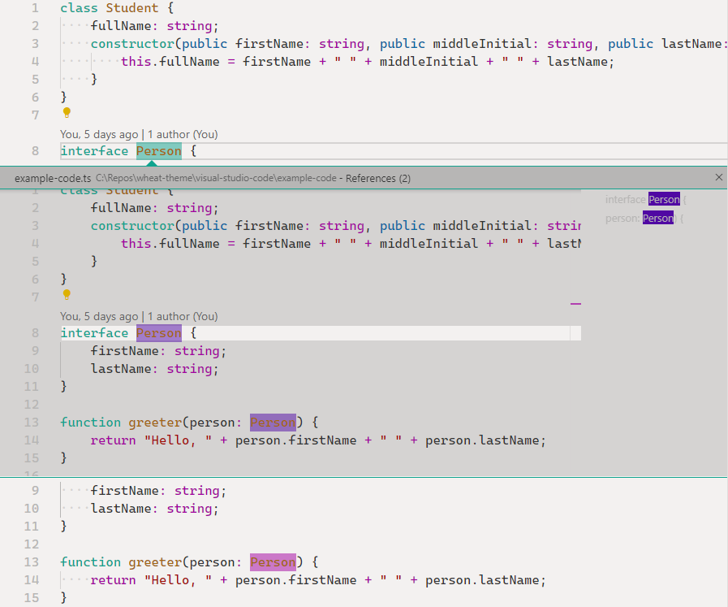728x607 pixels.
Task: Click the lightbulb code action on main editor line 7
Action: (67, 112)
